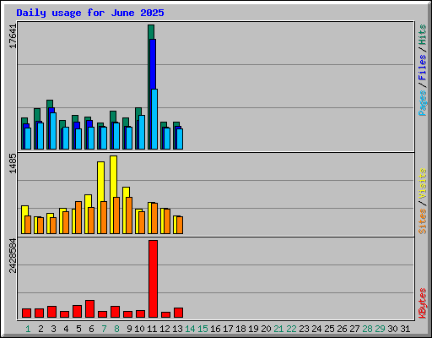This screenshot has height=338, width=432.
Task: Click the green Hits legend label
Action: [x=422, y=35]
